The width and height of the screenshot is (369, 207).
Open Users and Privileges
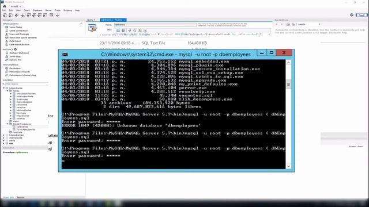19,34
